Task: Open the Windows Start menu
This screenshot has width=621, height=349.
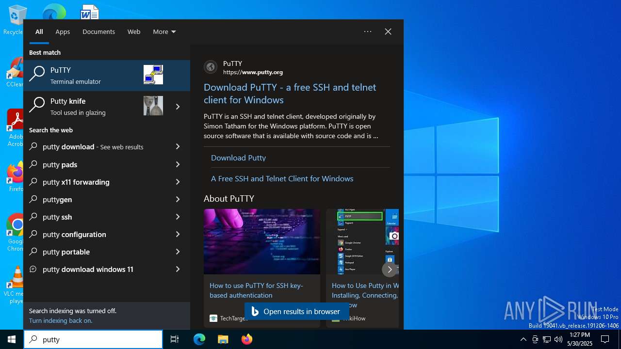Action: tap(12, 339)
